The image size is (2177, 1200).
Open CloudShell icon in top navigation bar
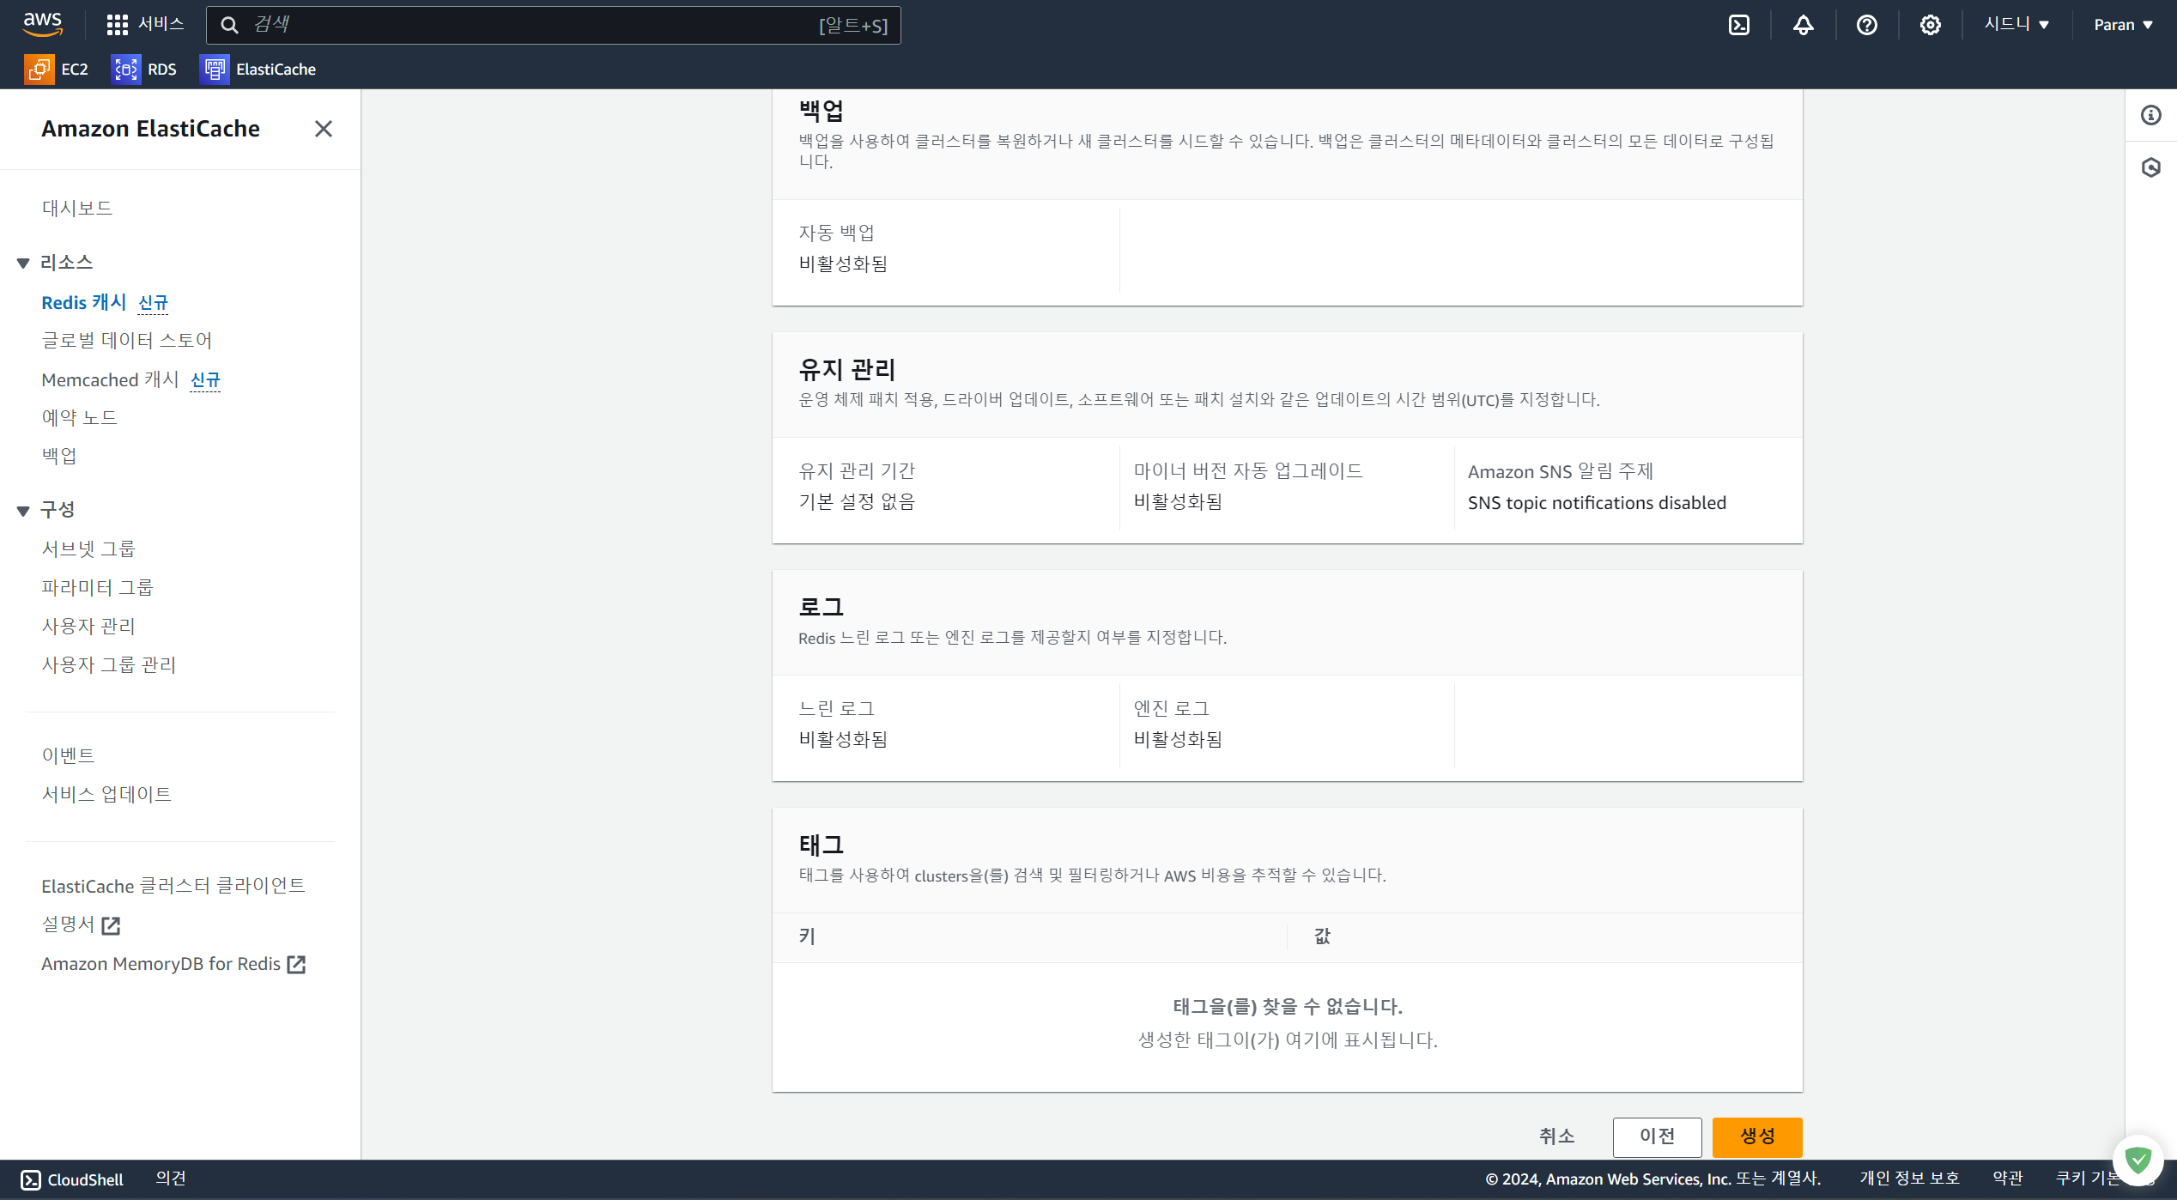click(1739, 25)
